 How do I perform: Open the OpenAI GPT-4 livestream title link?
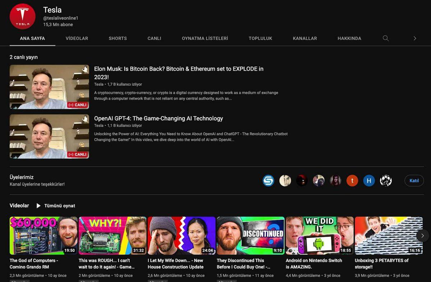coord(158,118)
